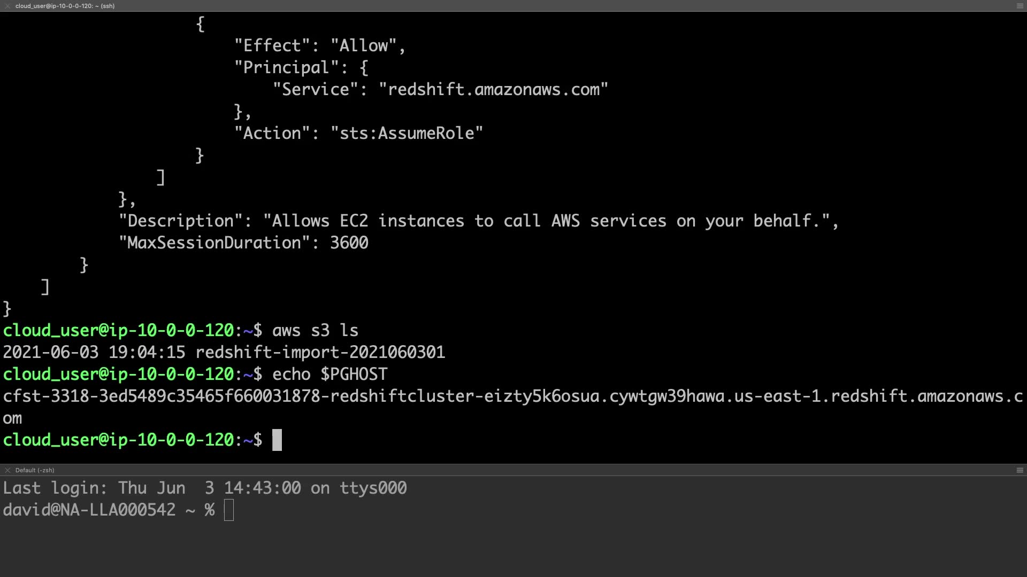
Task: Click the ssh pane title bar text
Action: point(65,6)
